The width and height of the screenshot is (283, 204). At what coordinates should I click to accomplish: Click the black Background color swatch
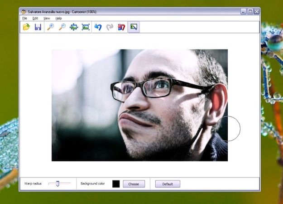[116, 184]
